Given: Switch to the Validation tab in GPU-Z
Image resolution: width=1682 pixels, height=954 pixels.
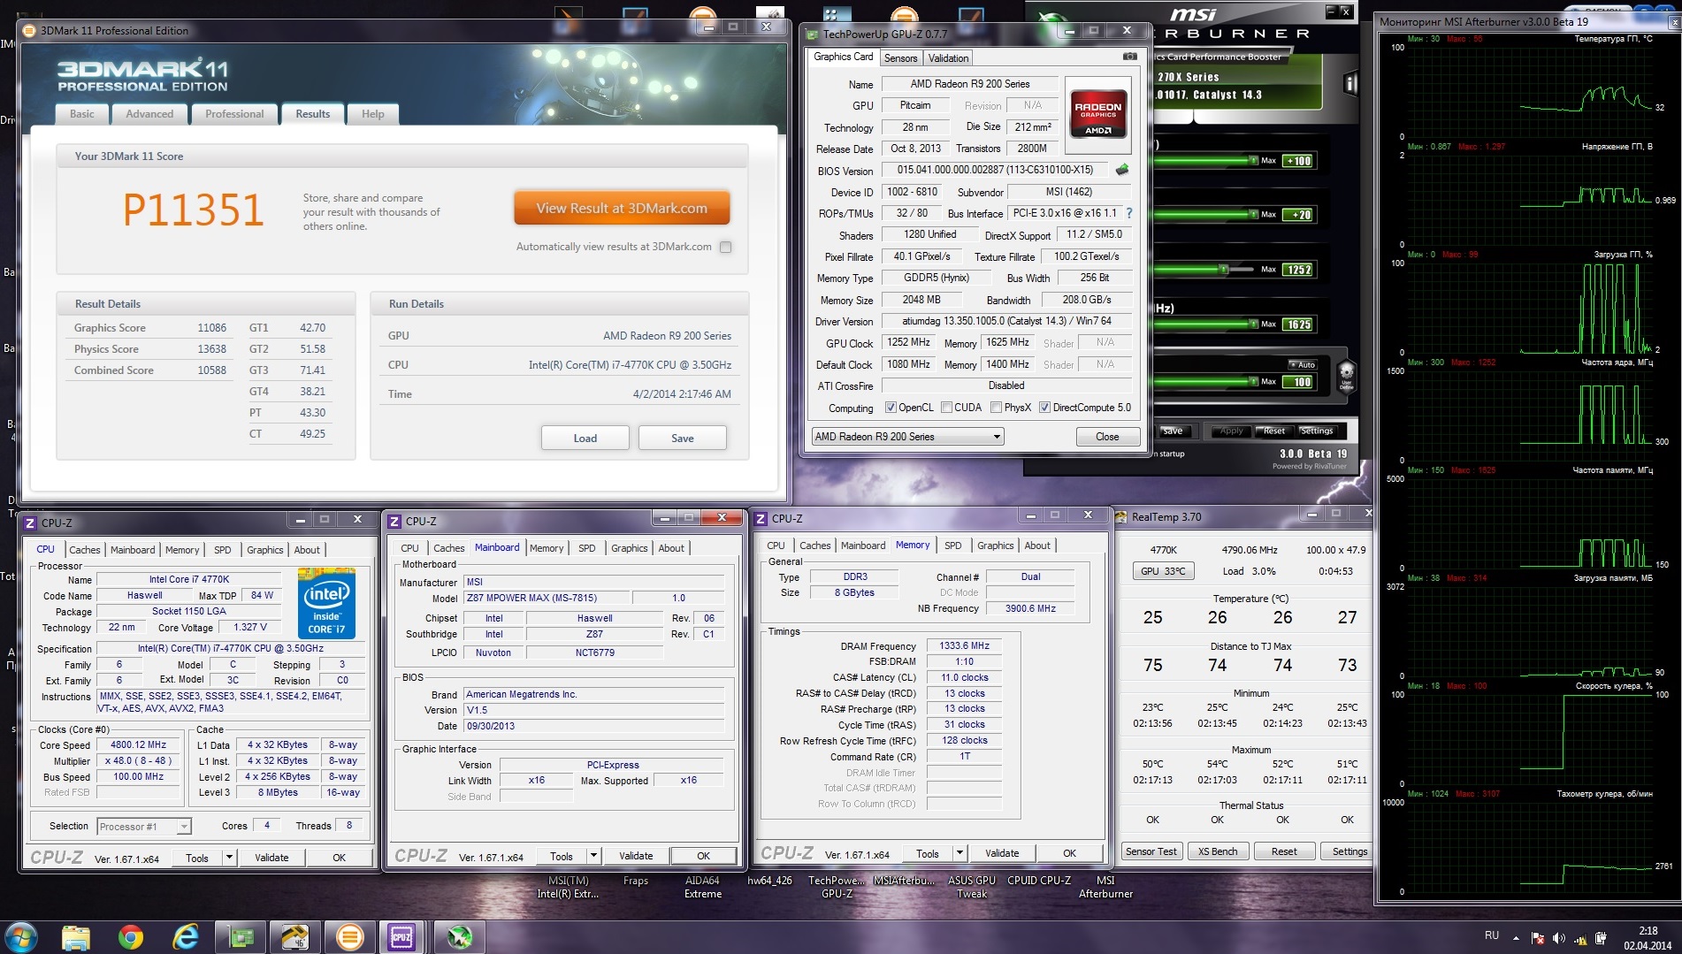Looking at the screenshot, I should coord(948,58).
